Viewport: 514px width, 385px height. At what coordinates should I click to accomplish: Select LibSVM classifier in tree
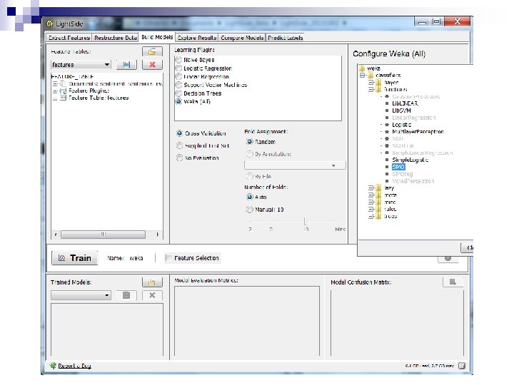(x=401, y=111)
